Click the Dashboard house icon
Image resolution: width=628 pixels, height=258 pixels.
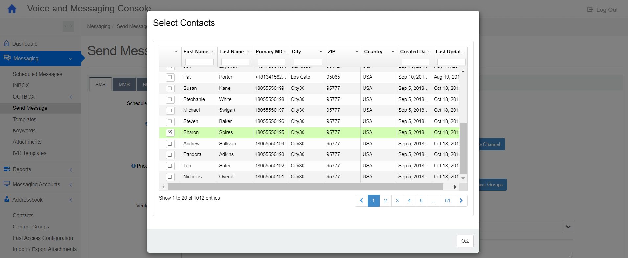coord(6,43)
